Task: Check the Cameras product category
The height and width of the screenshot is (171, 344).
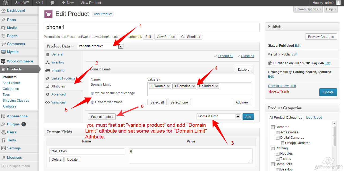Action: pyautogui.click(x=274, y=127)
